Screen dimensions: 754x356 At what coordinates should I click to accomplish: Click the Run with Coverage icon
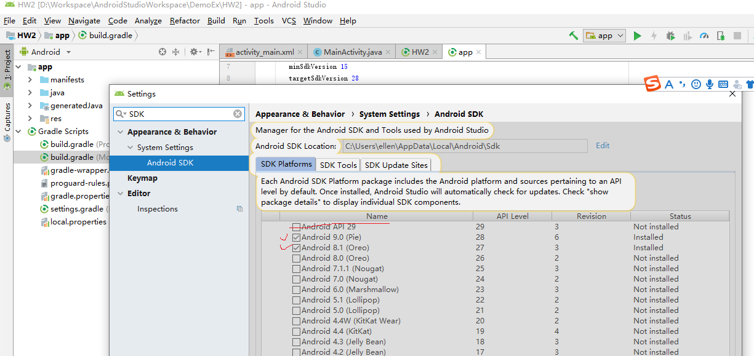click(687, 36)
